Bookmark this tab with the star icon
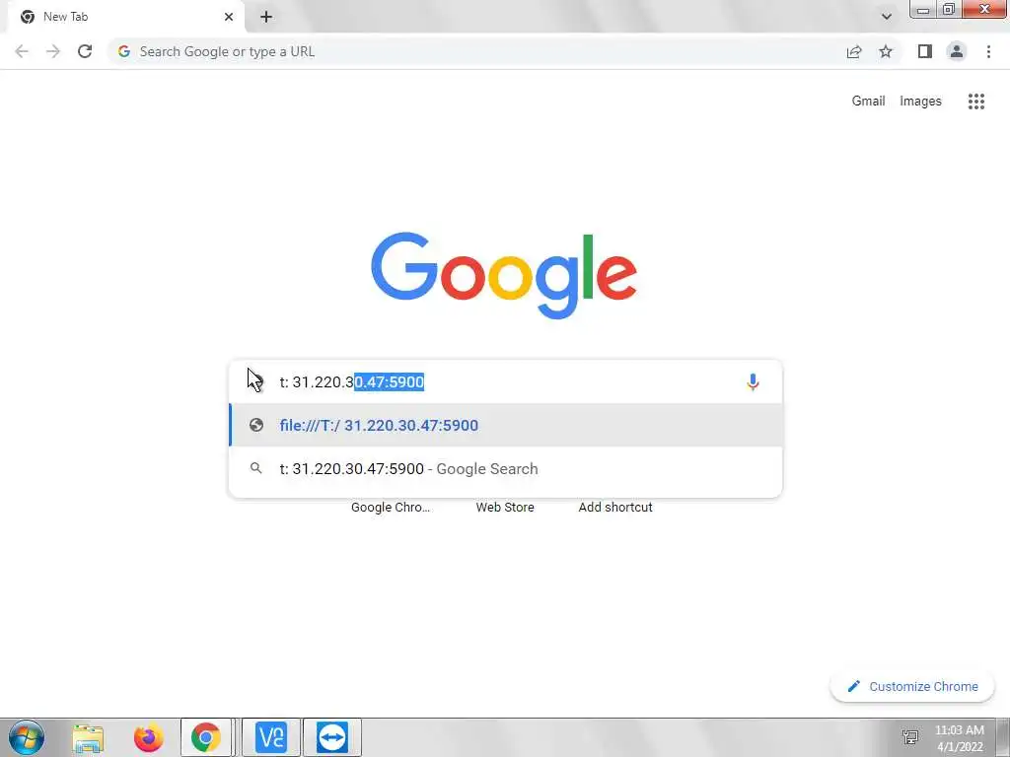 (x=886, y=51)
